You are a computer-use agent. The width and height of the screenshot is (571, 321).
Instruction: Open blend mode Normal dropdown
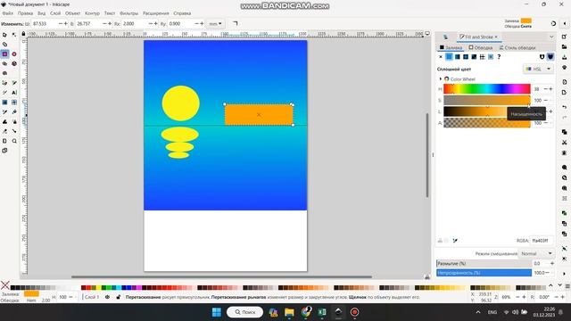(537, 253)
